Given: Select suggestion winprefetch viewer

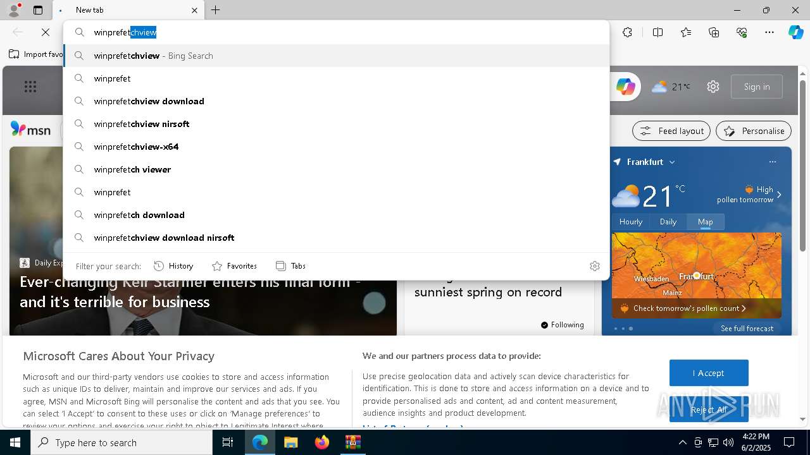Looking at the screenshot, I should [337, 169].
